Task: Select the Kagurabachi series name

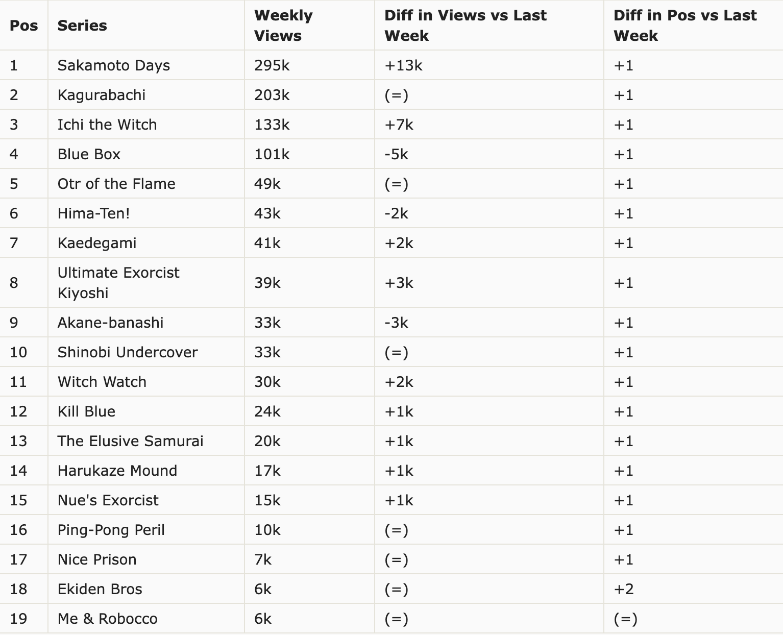Action: tap(102, 95)
